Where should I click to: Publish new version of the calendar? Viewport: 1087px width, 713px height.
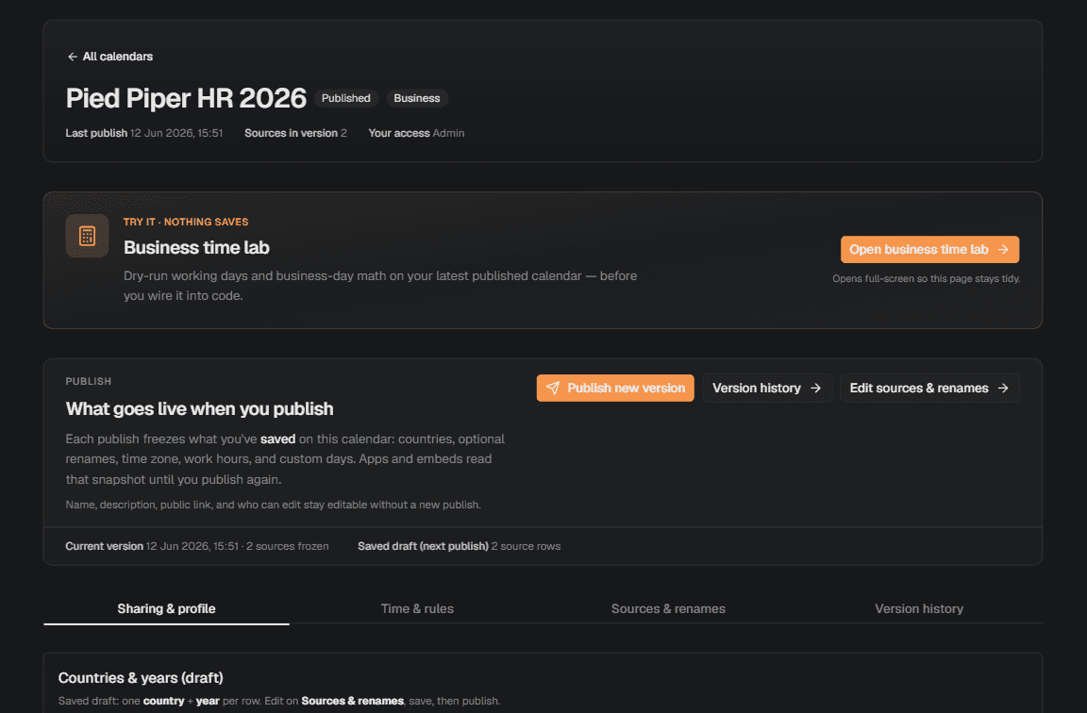click(x=615, y=388)
